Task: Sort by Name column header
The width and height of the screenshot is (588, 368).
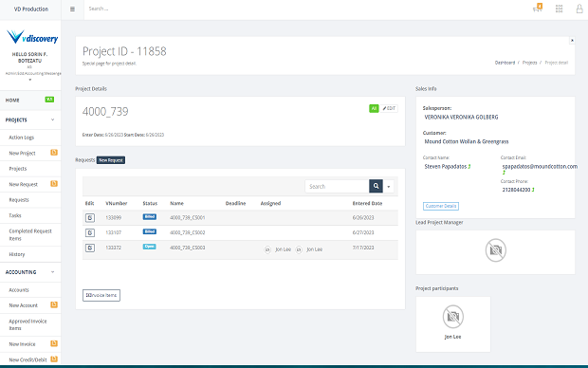Action: [176, 203]
